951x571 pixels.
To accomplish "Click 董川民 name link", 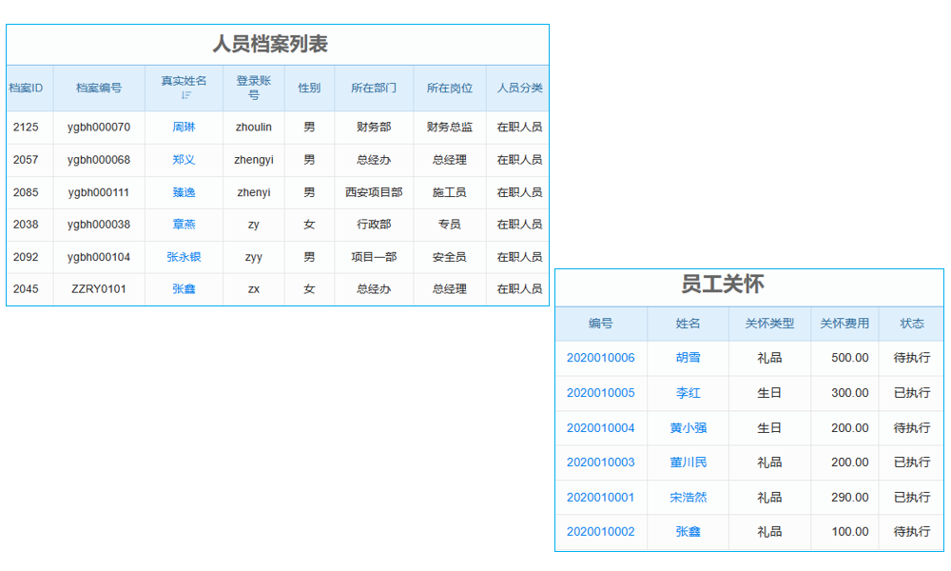I will [x=687, y=463].
